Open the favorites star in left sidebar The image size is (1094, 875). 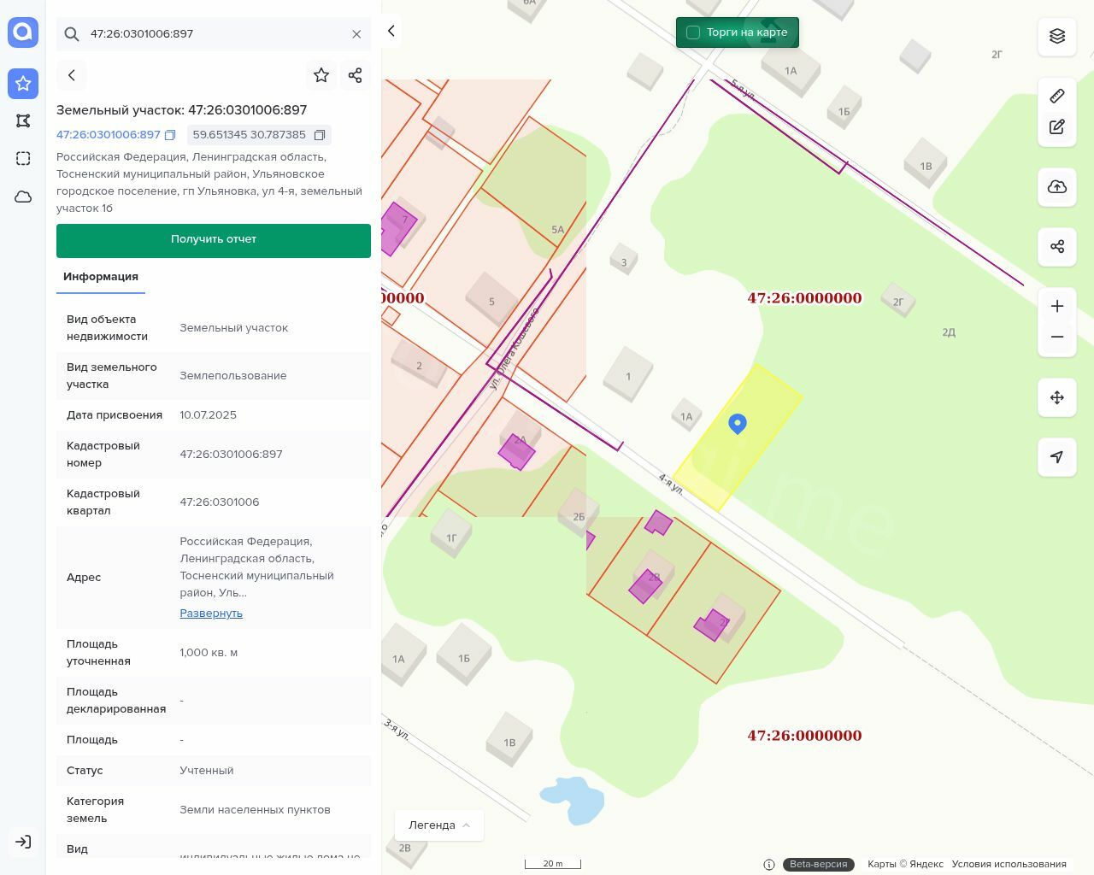[x=23, y=83]
